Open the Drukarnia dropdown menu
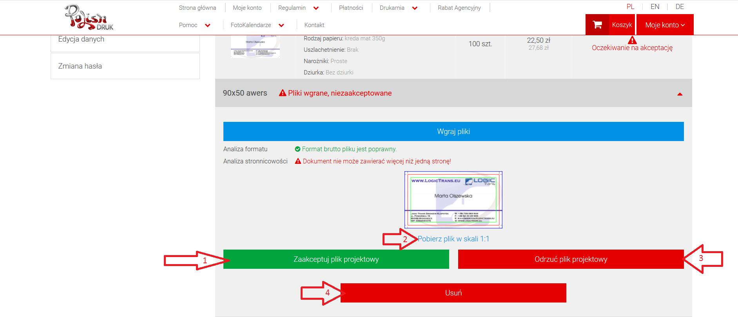Screen dimensions: 738x317 pos(415,8)
